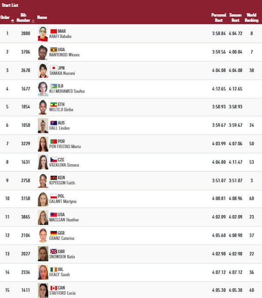
Task: Open SNOWDEN Katie athlete name link
Action: [62, 257]
